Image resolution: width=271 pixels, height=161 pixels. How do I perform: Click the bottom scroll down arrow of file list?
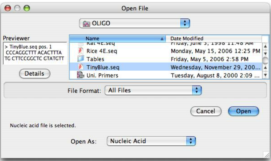point(265,75)
